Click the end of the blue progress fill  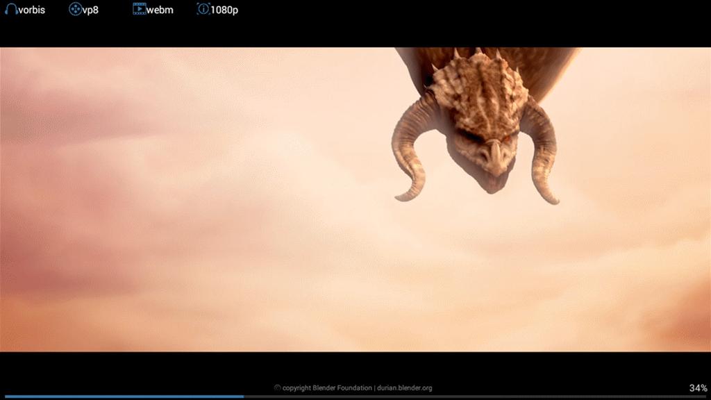(242, 397)
